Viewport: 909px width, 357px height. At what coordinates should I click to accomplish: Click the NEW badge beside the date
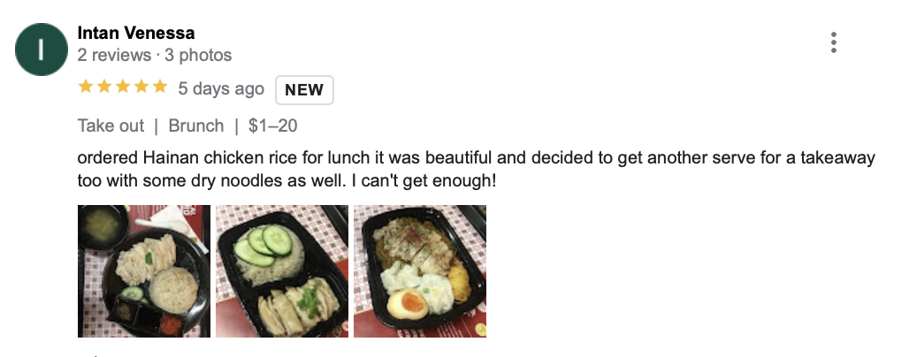[x=304, y=89]
